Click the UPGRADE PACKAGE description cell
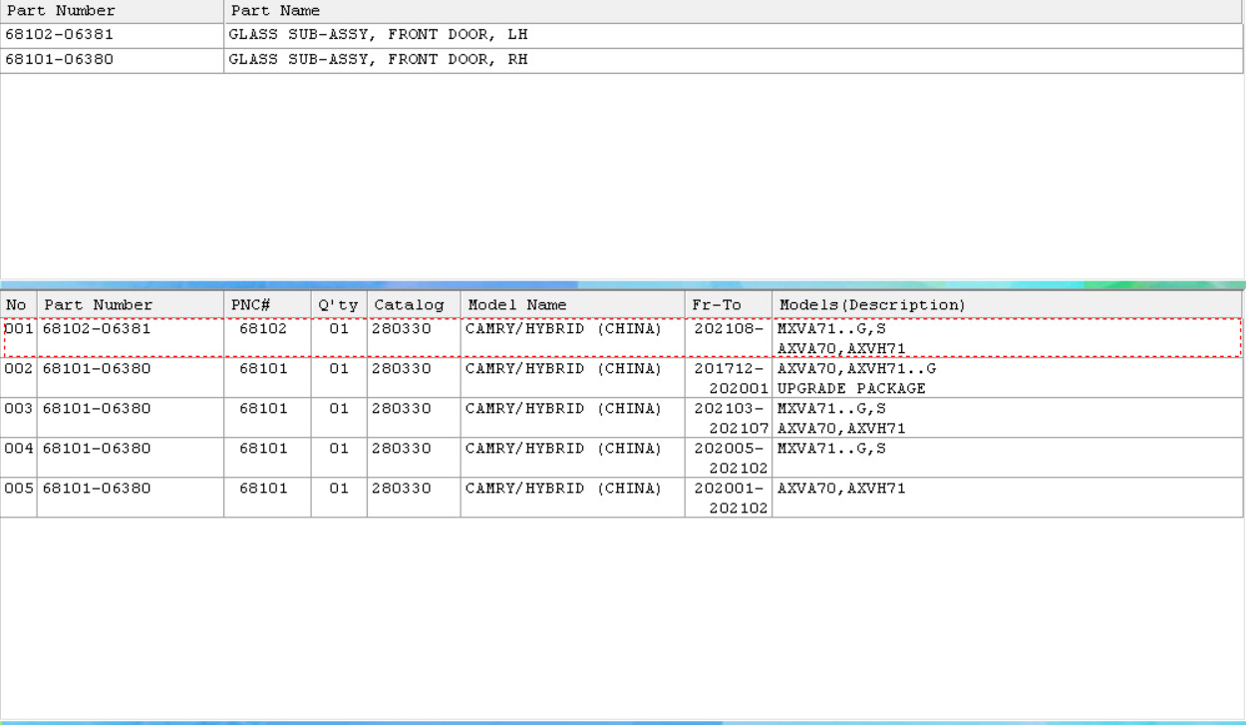The height and width of the screenshot is (725, 1246). pyautogui.click(x=851, y=388)
